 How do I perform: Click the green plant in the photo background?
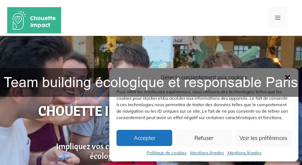pyautogui.click(x=204, y=54)
